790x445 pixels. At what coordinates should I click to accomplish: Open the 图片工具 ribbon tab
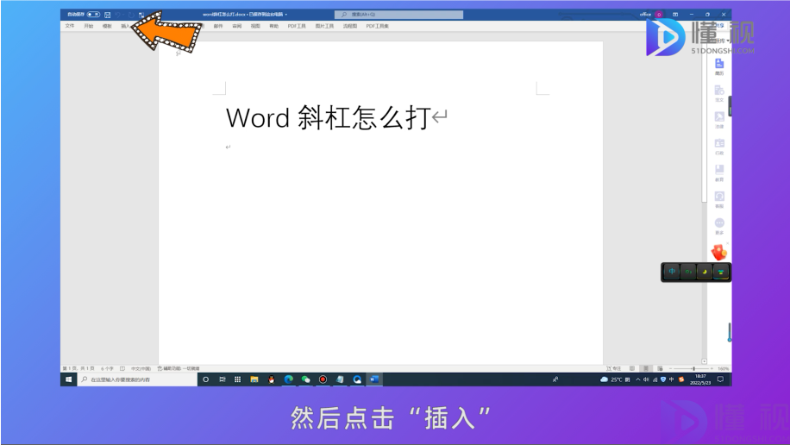324,26
